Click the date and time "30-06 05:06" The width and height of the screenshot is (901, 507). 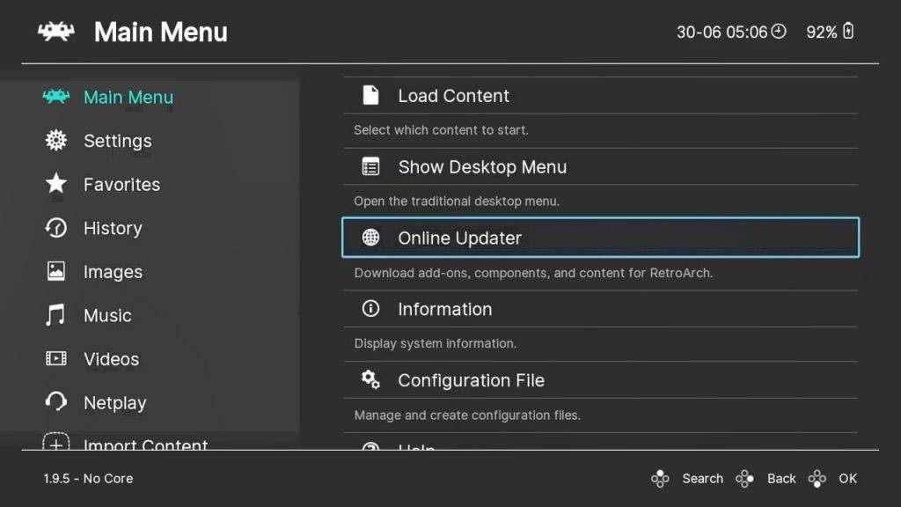[722, 33]
